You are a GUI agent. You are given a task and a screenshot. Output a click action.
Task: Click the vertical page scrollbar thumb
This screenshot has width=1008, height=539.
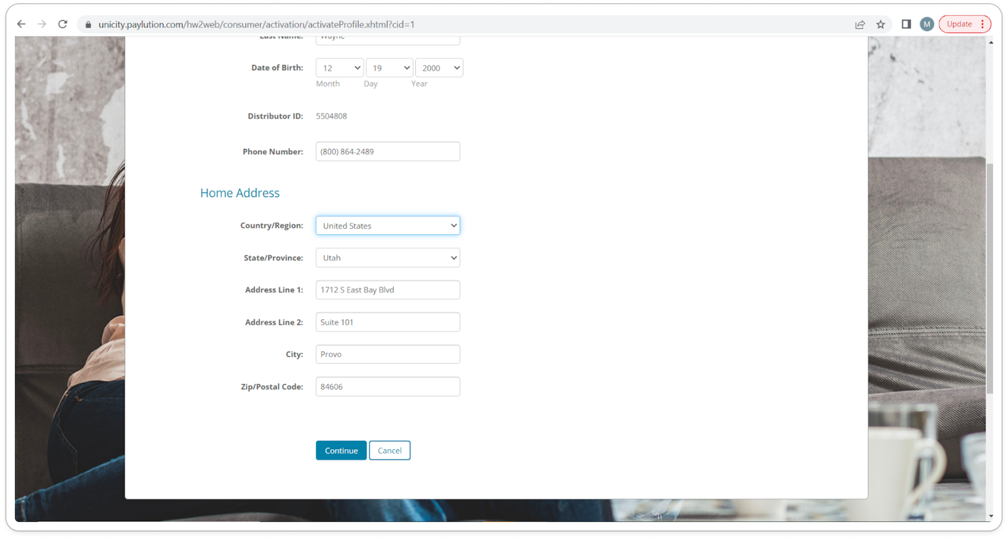pos(990,277)
